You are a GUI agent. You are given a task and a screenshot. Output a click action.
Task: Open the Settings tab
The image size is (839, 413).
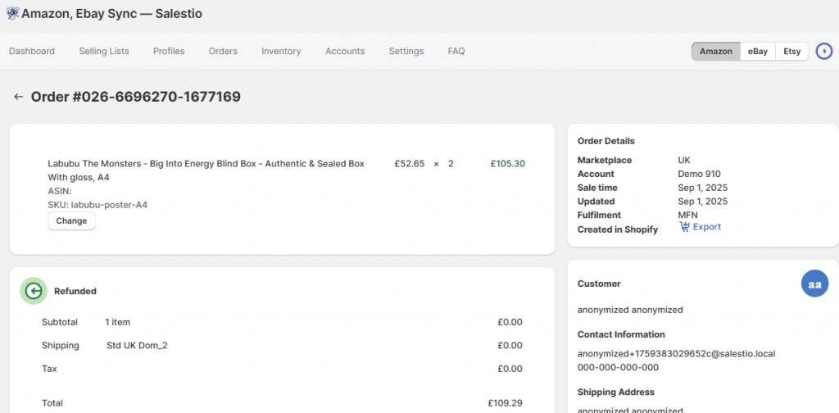pyautogui.click(x=406, y=51)
